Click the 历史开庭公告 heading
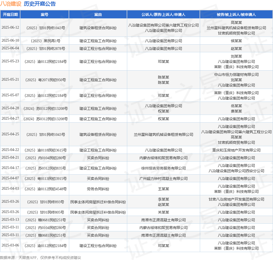Image resolution: width=273 pixels, height=260 pixels. pyautogui.click(x=40, y=4)
